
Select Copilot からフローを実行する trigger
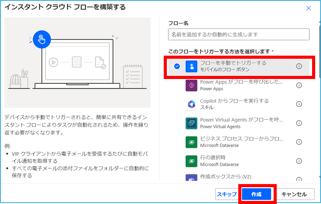pyautogui.click(x=239, y=104)
